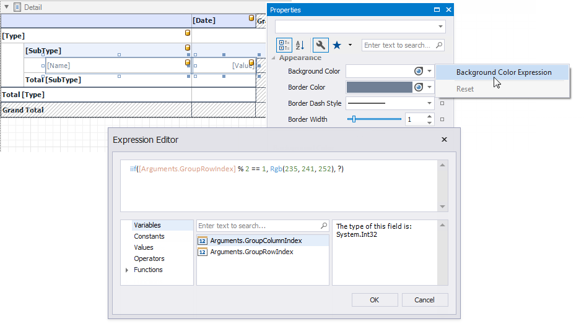Screen dimensions: 584x324
Task: Collapse the Detail band arrow
Action: 7,7
